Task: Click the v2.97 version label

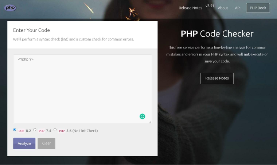Action: (x=210, y=6)
